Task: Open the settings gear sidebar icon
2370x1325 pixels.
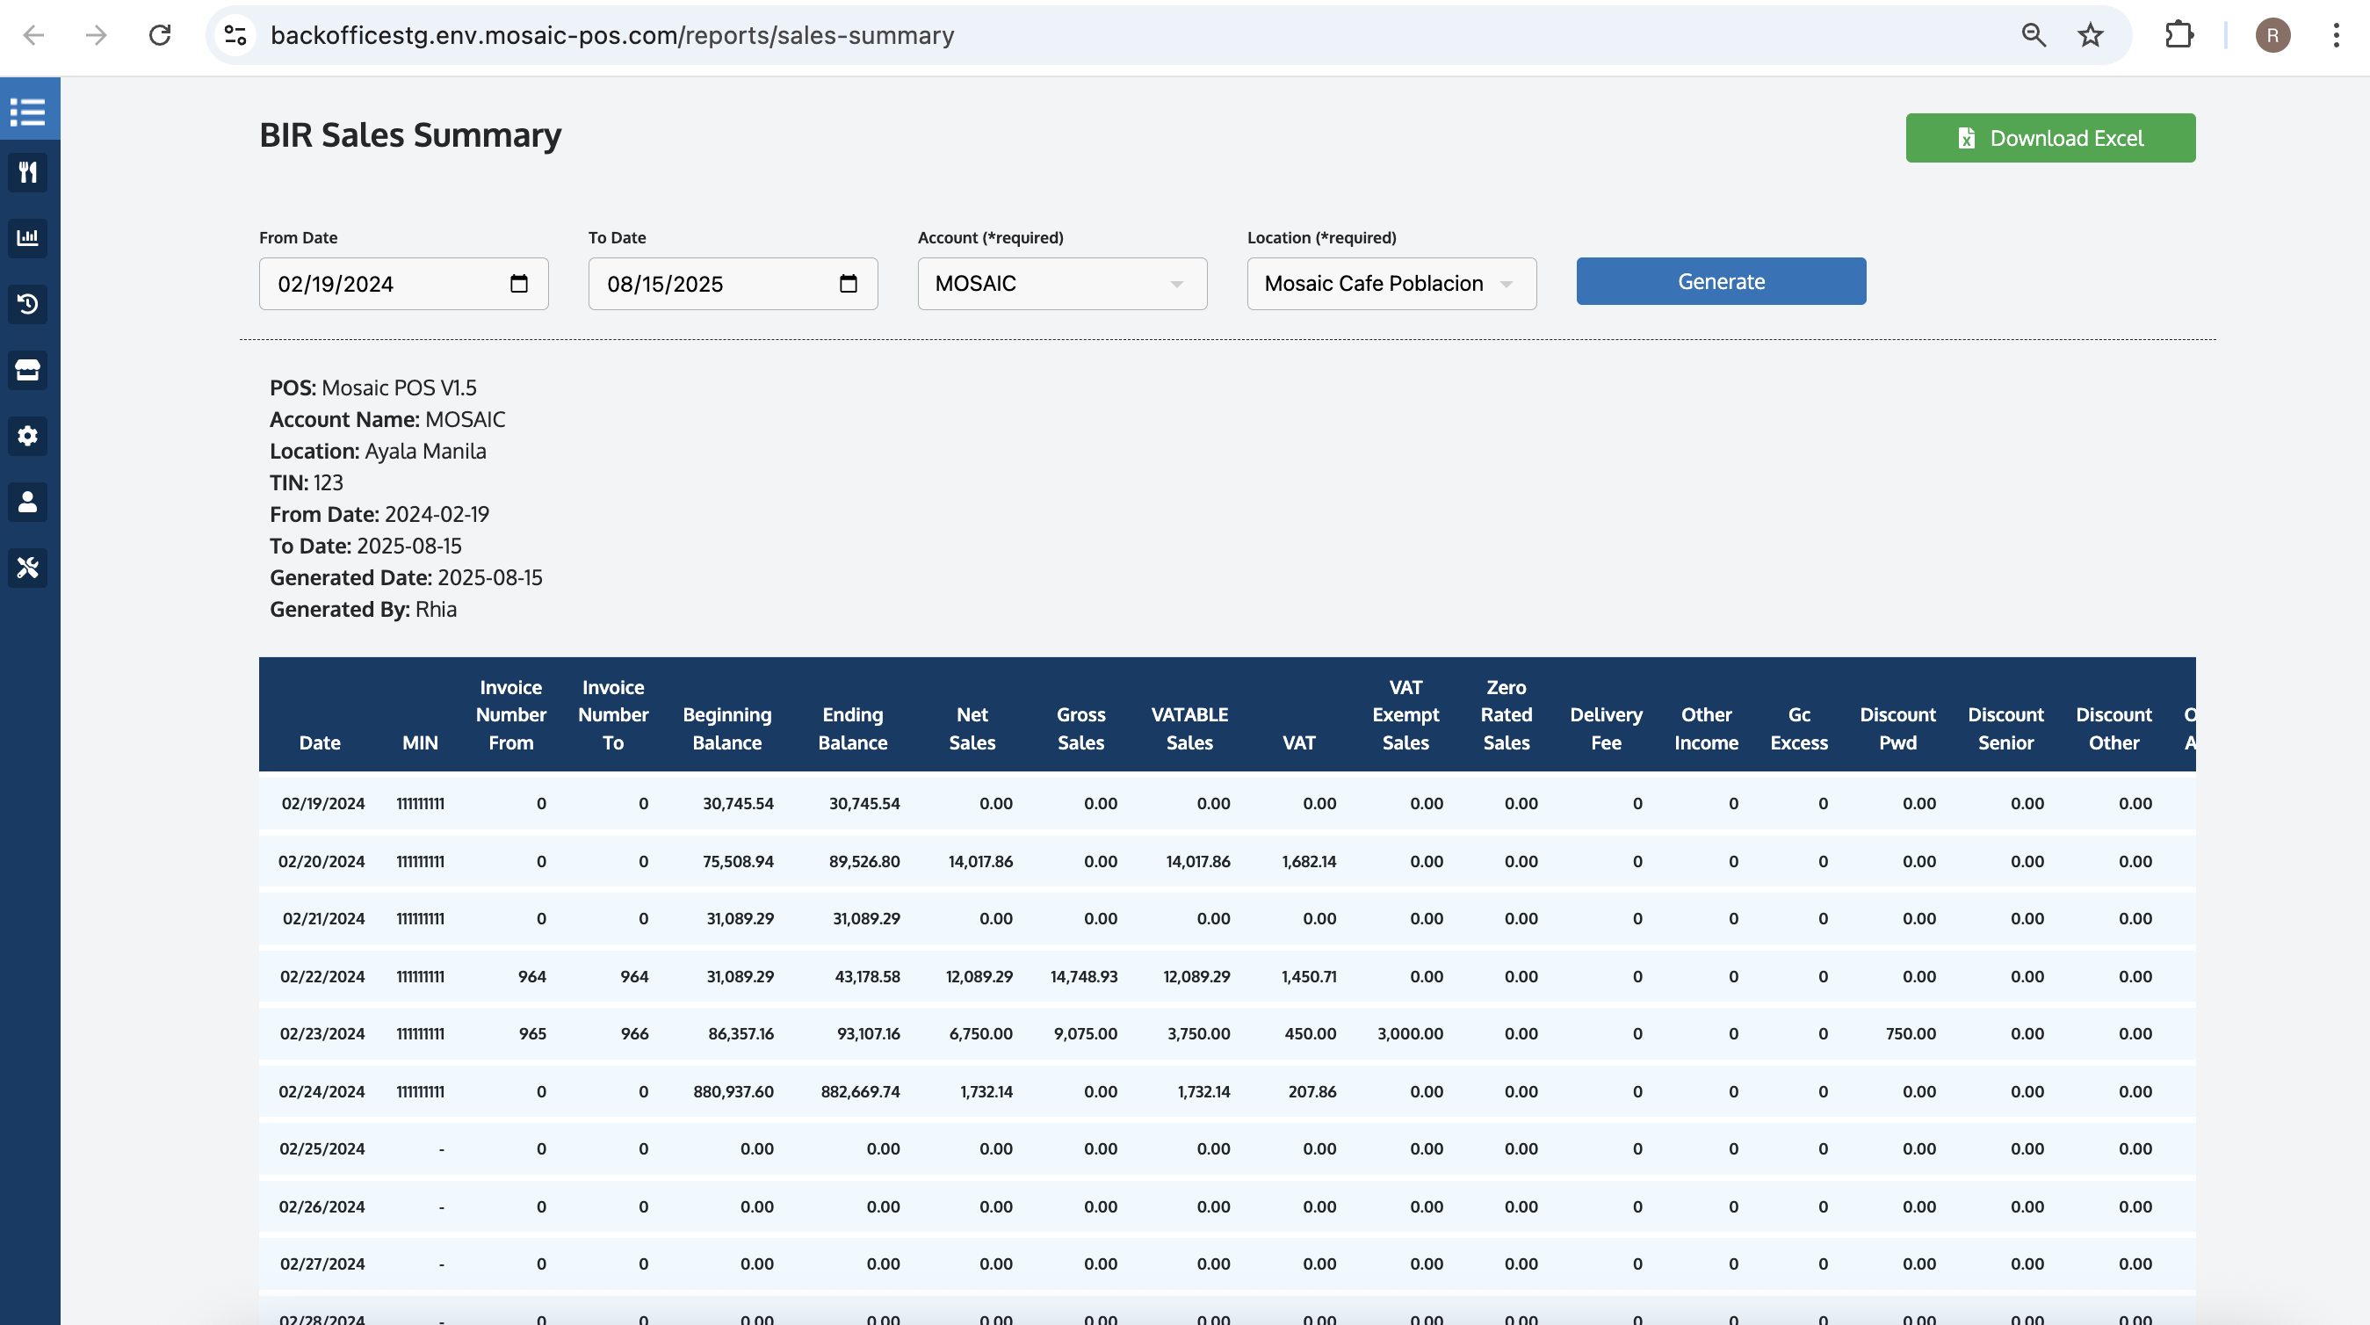Action: (28, 435)
